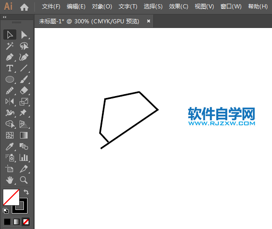The image size is (272, 229).
Task: Pick the Gradient tool
Action: point(24,135)
